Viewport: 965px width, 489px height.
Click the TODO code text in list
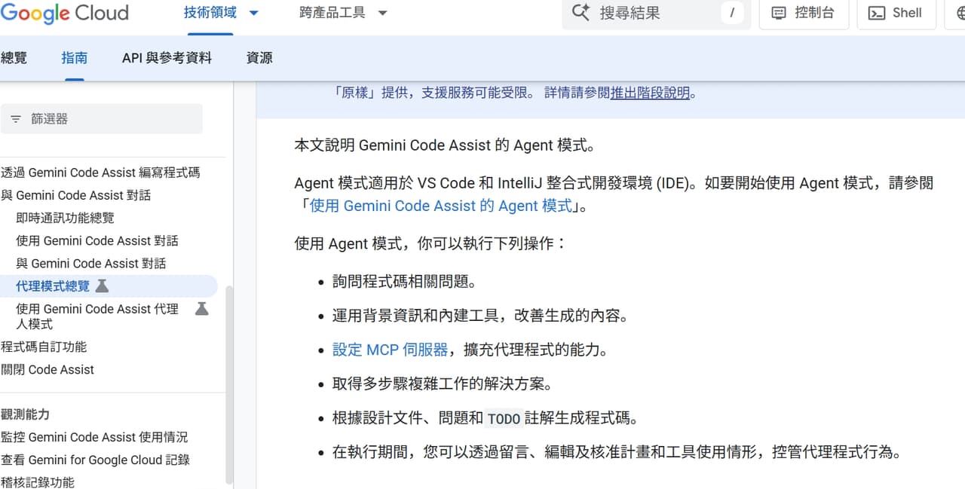point(504,418)
